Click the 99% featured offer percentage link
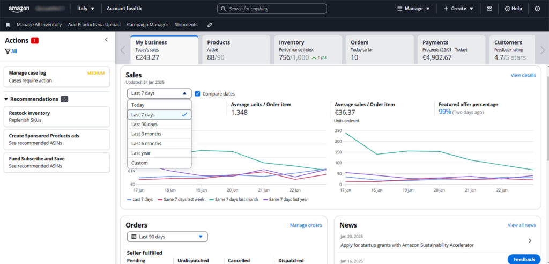 point(444,112)
